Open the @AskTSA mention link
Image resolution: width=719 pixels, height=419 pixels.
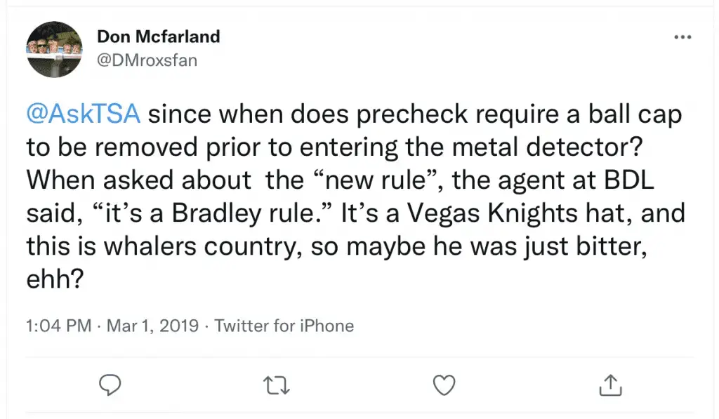pos(84,114)
